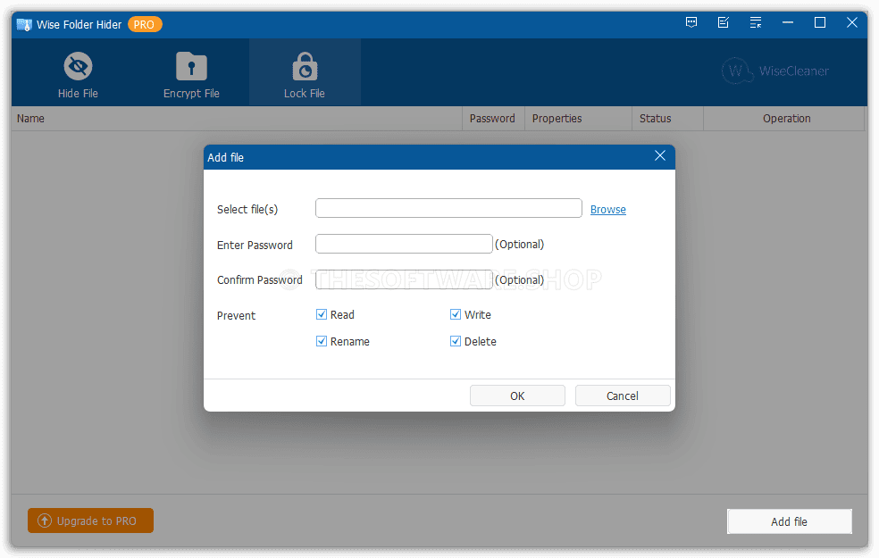The image size is (879, 558).
Task: Click the Password column header
Action: pos(493,119)
